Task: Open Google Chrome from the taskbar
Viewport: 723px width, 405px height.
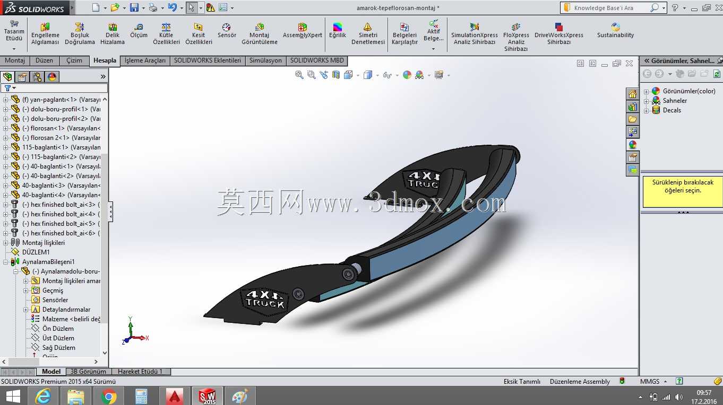Action: click(x=109, y=395)
